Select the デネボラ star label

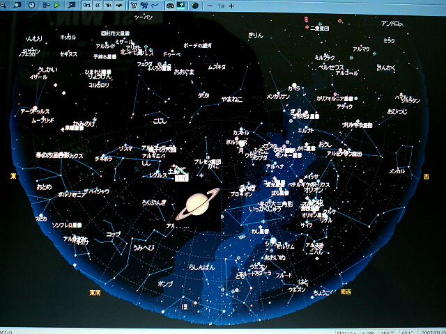[x=104, y=159]
